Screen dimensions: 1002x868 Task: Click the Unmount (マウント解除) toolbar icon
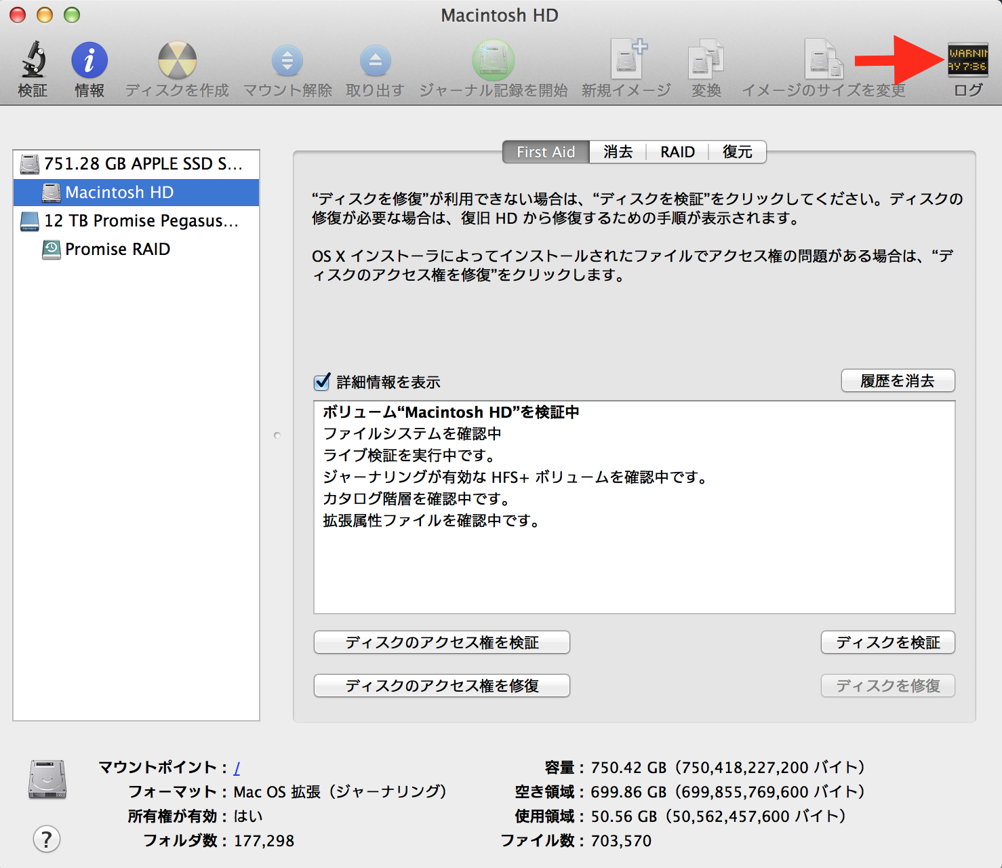pyautogui.click(x=287, y=60)
